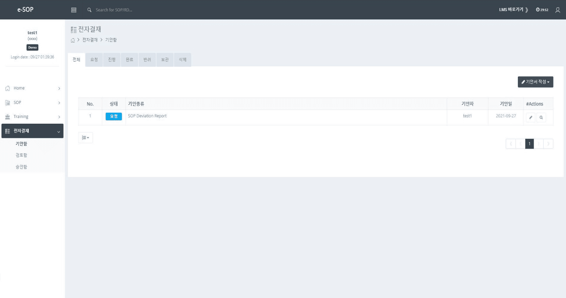The width and height of the screenshot is (566, 298).
Task: Switch to the 보관 tab
Action: (x=165, y=59)
